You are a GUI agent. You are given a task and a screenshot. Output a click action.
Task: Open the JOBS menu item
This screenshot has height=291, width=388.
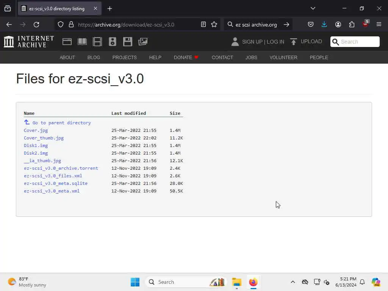tap(251, 58)
